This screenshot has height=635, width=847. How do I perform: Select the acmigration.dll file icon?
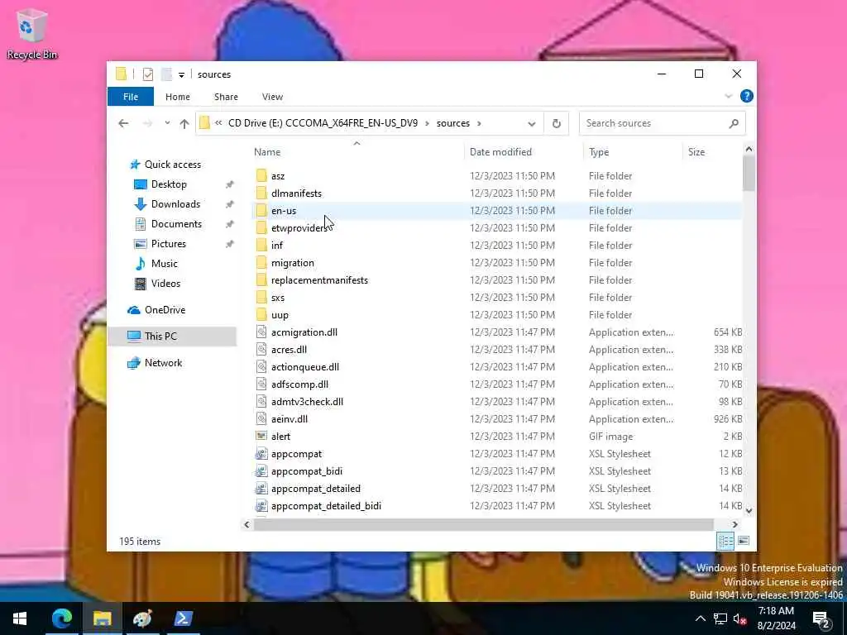[261, 332]
